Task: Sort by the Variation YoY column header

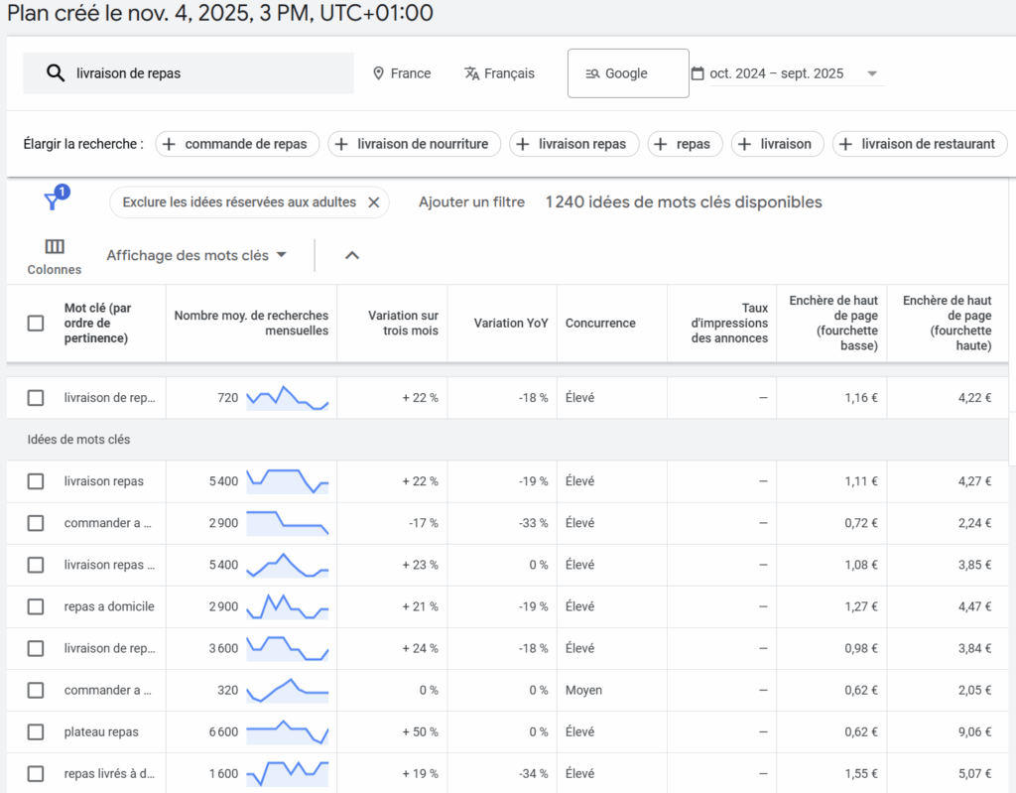Action: [510, 323]
